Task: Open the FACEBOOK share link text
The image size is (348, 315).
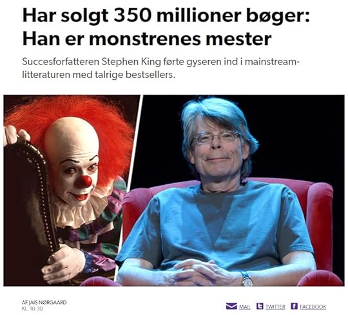Action: pyautogui.click(x=313, y=307)
